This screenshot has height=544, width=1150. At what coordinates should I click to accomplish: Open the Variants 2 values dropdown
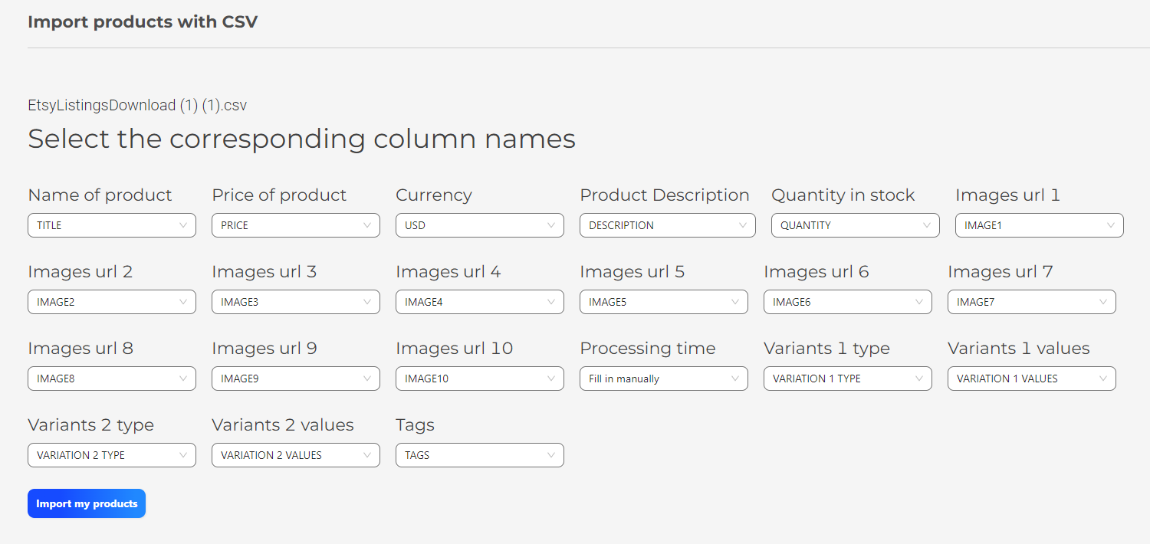pyautogui.click(x=295, y=455)
